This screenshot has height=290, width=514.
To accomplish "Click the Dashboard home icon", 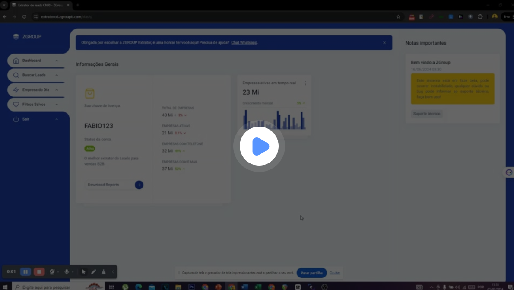I will click(16, 61).
